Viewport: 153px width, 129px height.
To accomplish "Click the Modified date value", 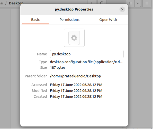I will coord(76,91).
